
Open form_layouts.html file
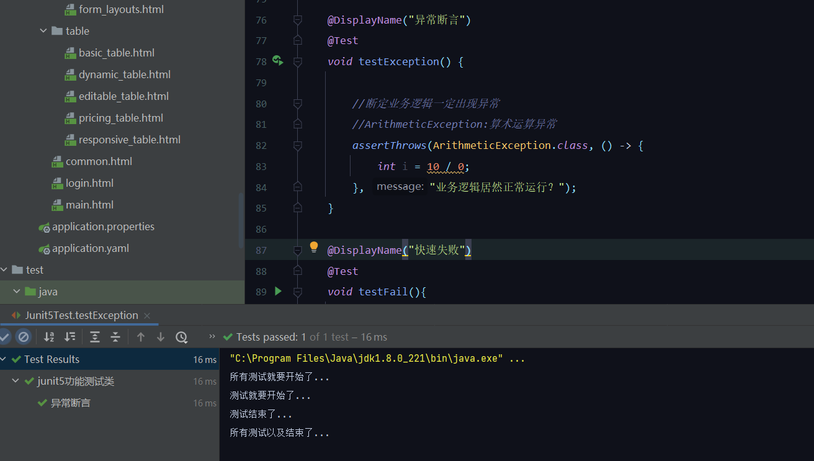click(x=121, y=9)
